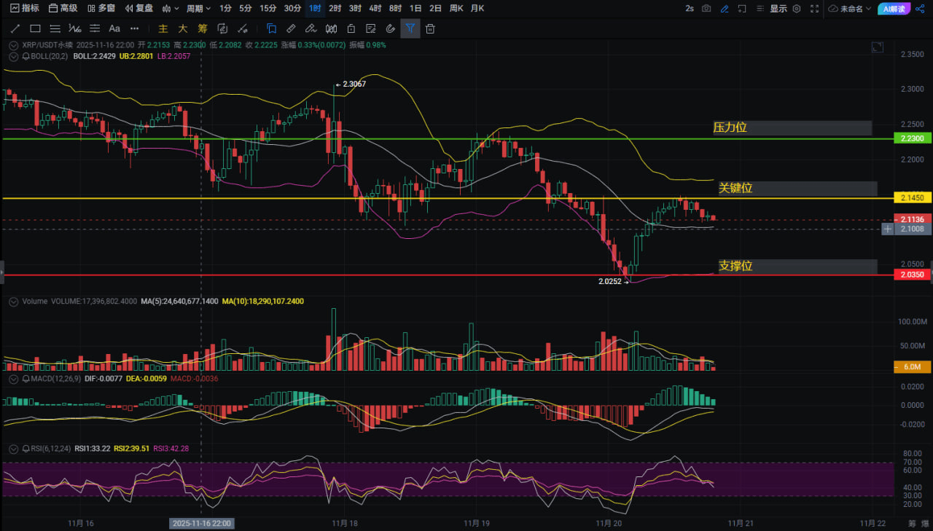
Task: Expand the 未命名 layout dropdown
Action: click(x=850, y=9)
